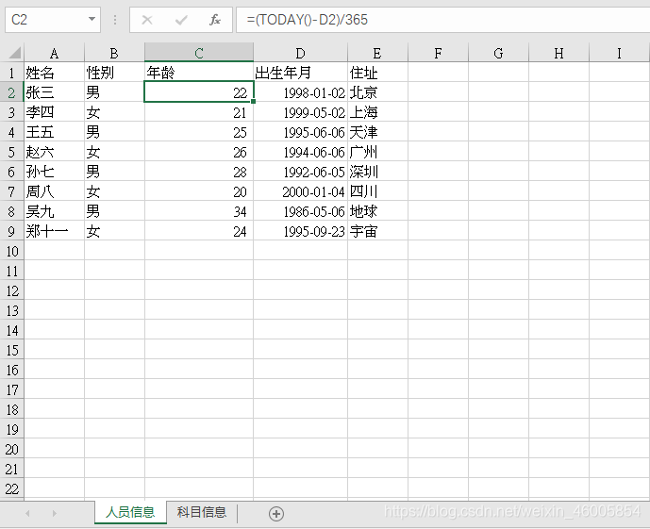Select row 1 header
The height and width of the screenshot is (529, 650).
point(11,73)
